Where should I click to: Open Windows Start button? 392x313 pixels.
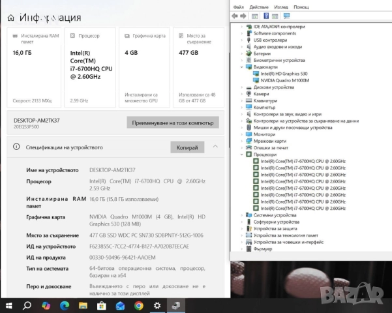tap(8, 305)
